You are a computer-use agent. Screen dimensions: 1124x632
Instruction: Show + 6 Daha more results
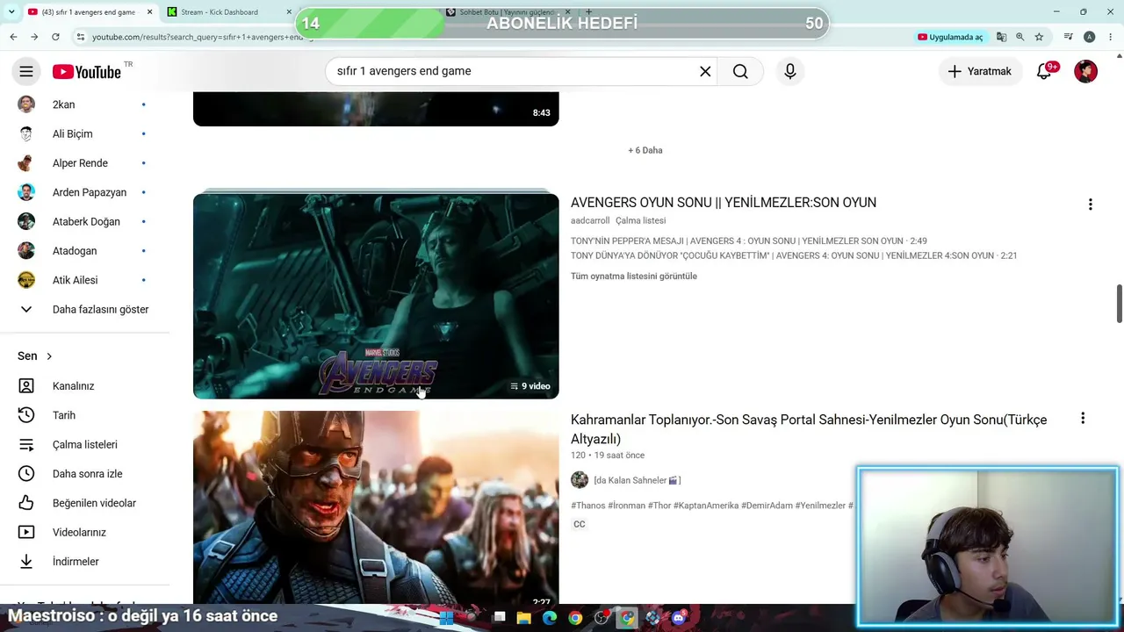(x=645, y=150)
